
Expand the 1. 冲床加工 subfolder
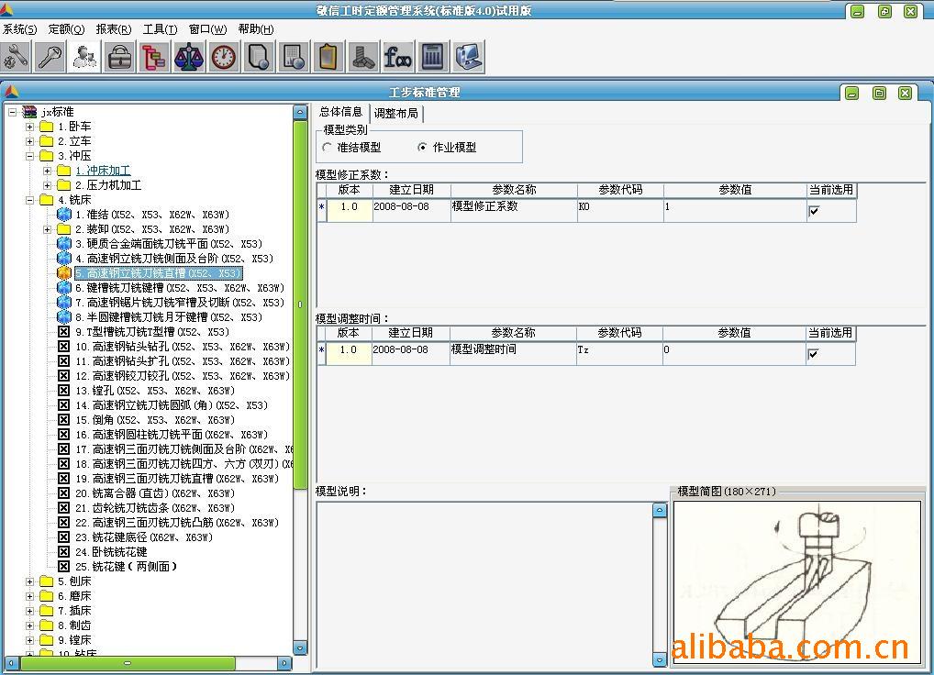click(x=47, y=171)
